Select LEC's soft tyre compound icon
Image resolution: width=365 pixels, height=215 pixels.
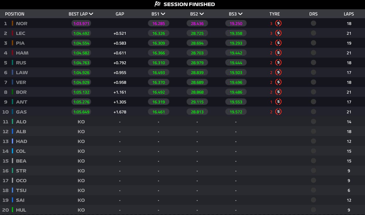278,33
